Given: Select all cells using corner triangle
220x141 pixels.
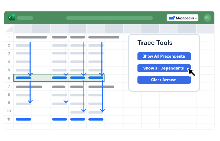Looking at the screenshot, I should (9, 29).
